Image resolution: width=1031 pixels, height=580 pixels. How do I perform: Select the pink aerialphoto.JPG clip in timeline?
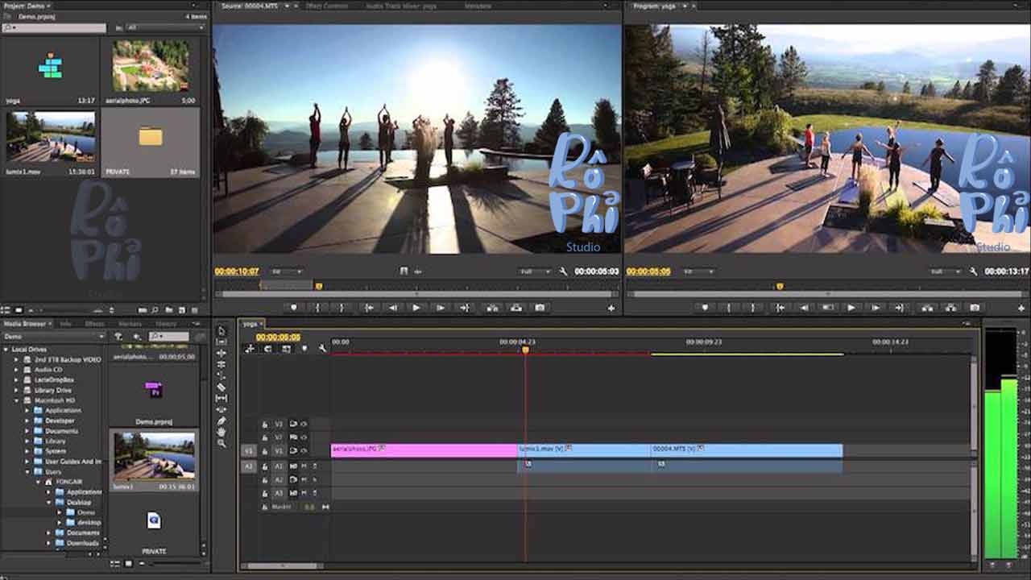pos(424,450)
